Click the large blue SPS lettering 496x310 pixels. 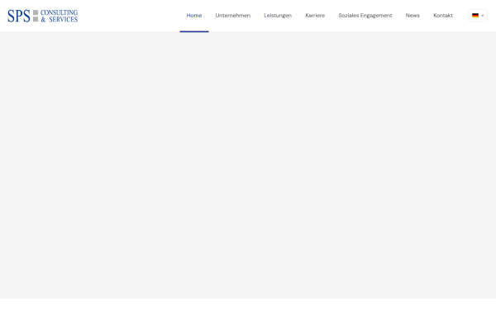[x=19, y=16]
